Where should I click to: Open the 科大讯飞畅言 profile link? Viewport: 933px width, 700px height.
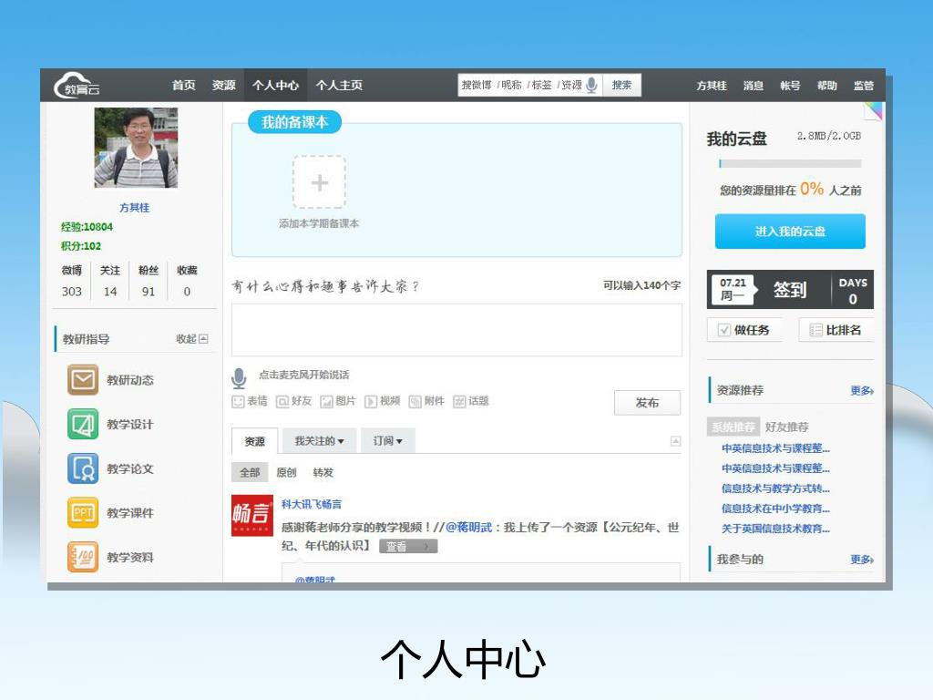(312, 504)
